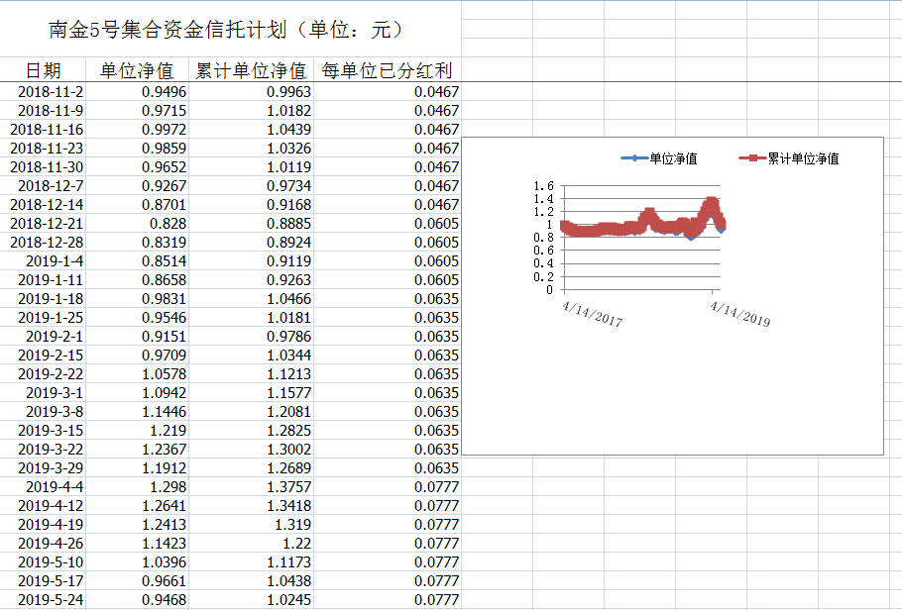Screen dimensions: 902x610
Task: Click the 每单位已分红利 header cell
Action: tap(388, 70)
